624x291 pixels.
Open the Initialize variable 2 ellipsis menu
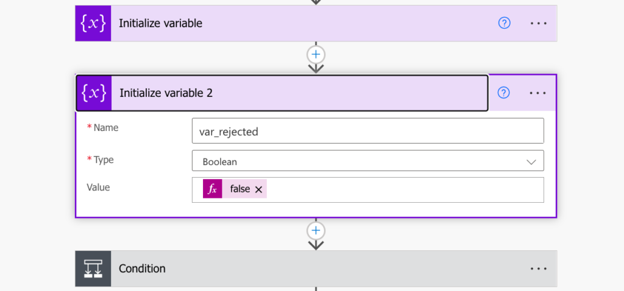click(x=538, y=93)
